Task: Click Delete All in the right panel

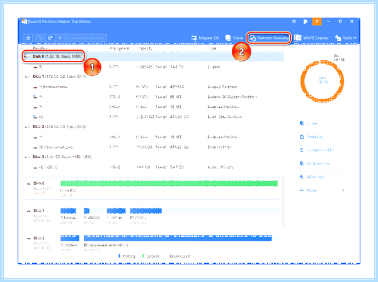Action: click(311, 137)
